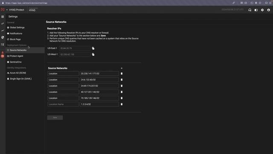Add a new source network with plus icon
The width and height of the screenshot is (273, 154).
click(122, 68)
